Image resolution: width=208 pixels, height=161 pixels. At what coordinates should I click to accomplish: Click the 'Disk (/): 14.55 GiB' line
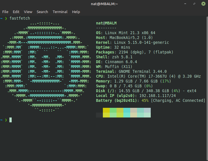[146, 91]
